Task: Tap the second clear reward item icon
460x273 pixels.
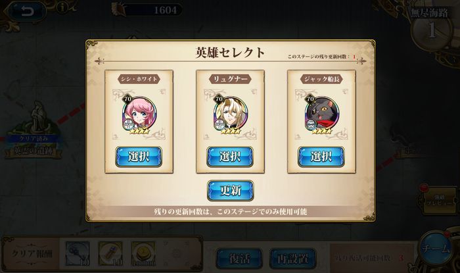Action: 110,254
